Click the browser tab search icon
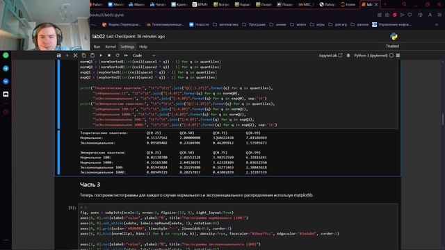 pyautogui.click(x=404, y=4)
